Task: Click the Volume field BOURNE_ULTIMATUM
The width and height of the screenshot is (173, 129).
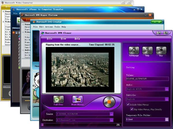Action: tap(147, 79)
